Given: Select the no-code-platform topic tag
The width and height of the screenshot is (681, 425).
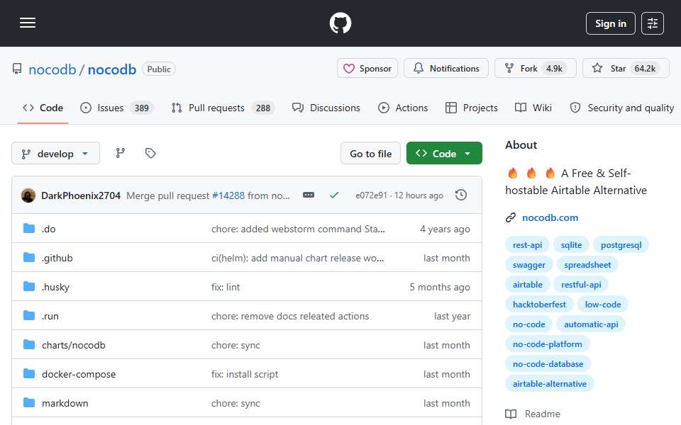Looking at the screenshot, I should (547, 344).
